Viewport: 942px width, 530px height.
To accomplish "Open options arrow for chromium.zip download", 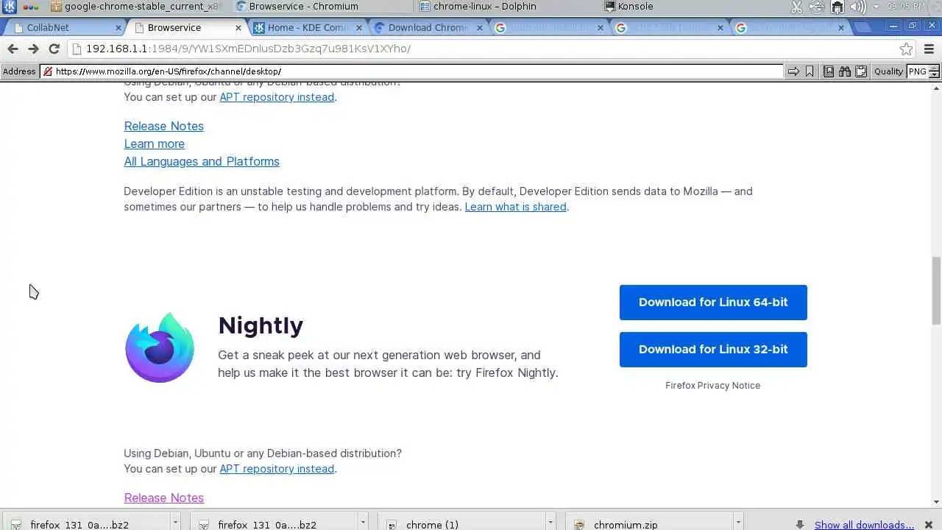I will tap(738, 521).
